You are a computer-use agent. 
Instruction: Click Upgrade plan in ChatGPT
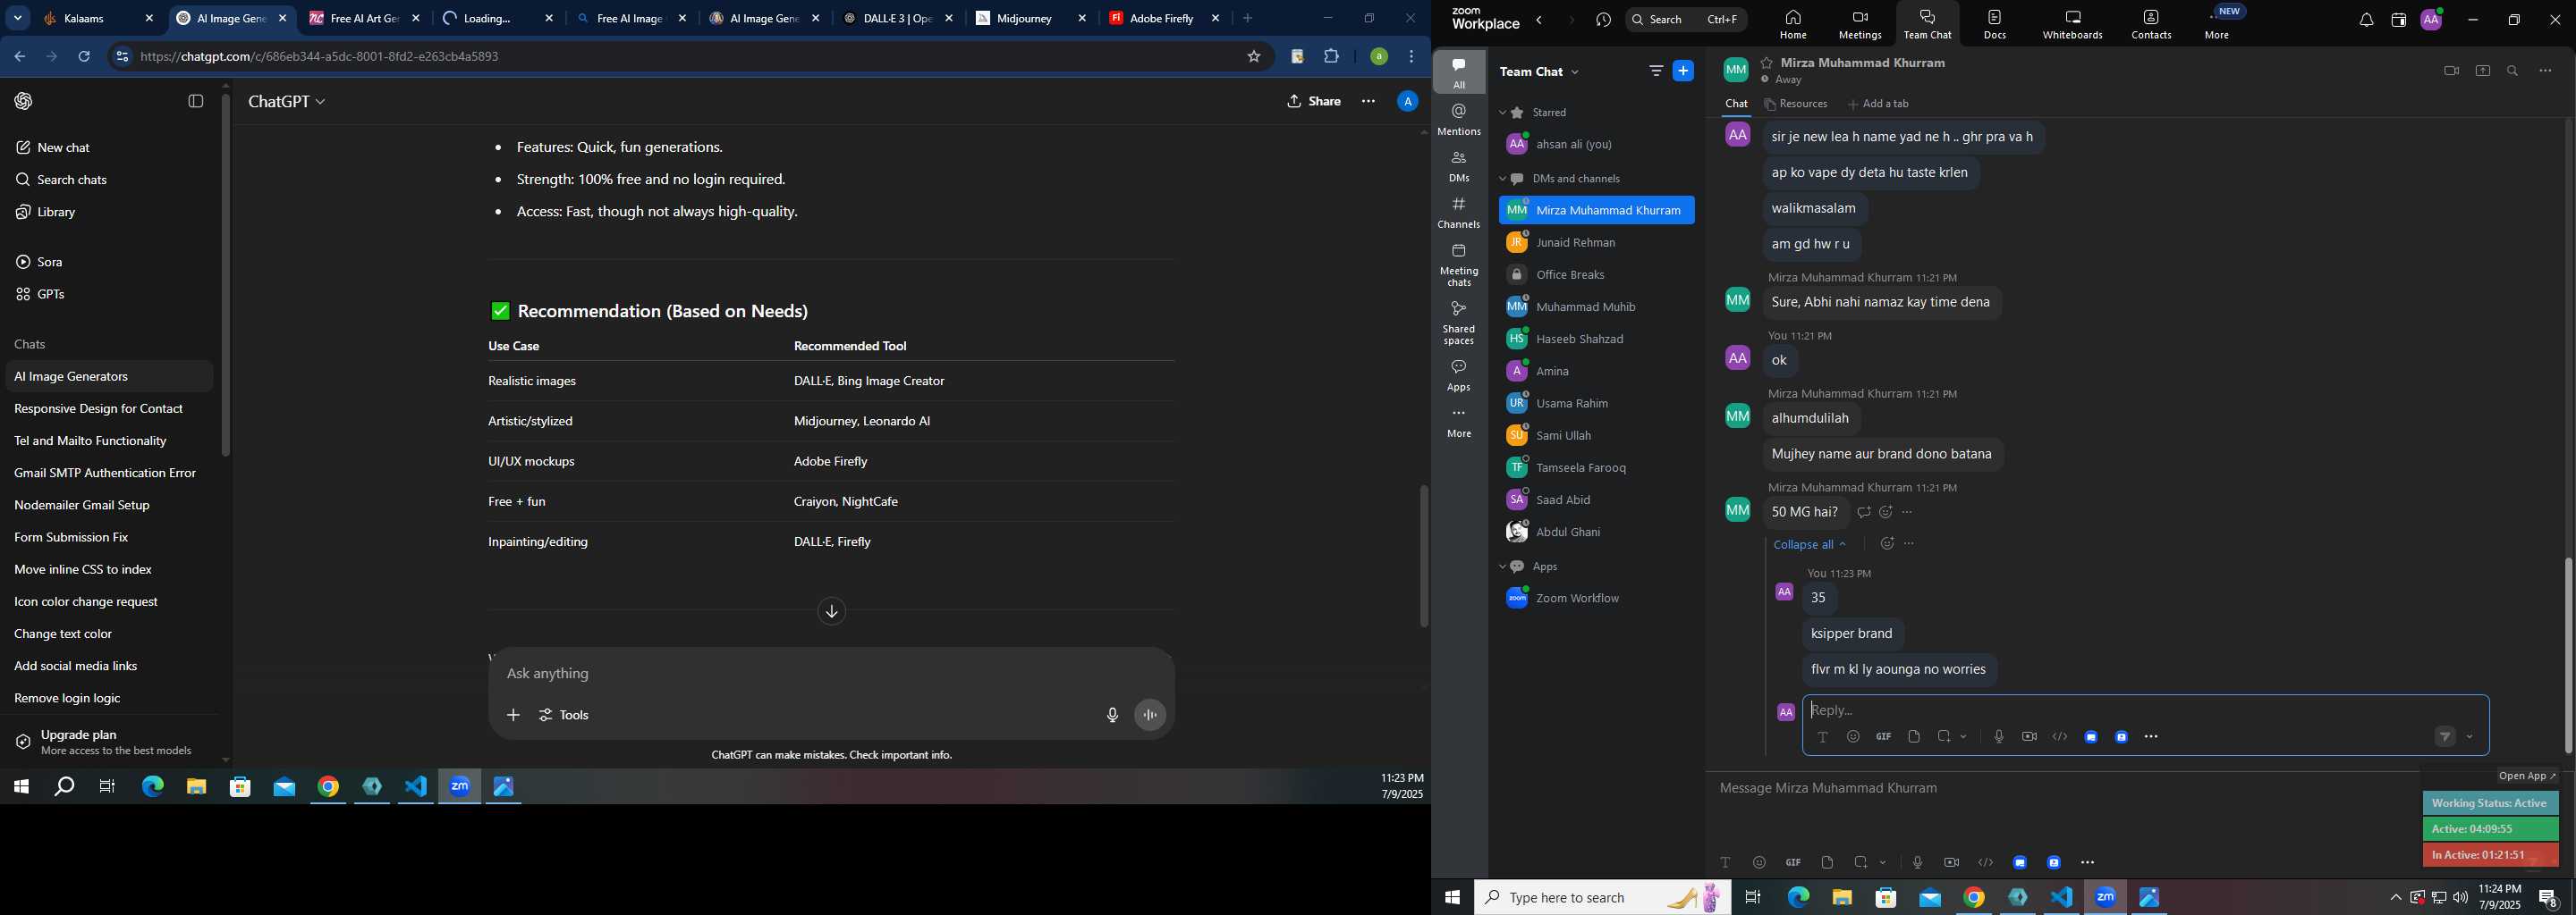110,743
